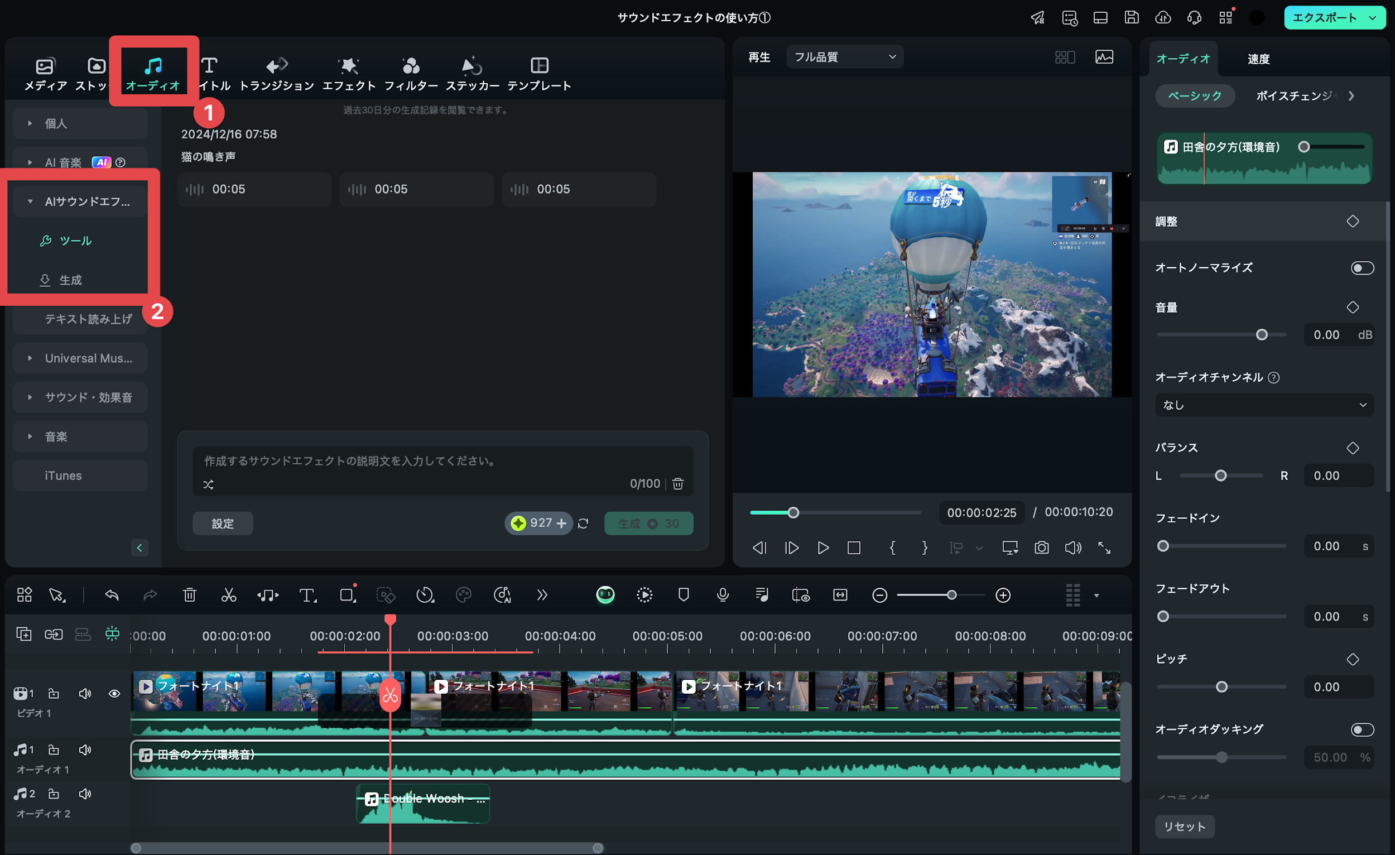The height and width of the screenshot is (855, 1395).
Task: Zoom in the timeline with plus icon
Action: click(1003, 595)
